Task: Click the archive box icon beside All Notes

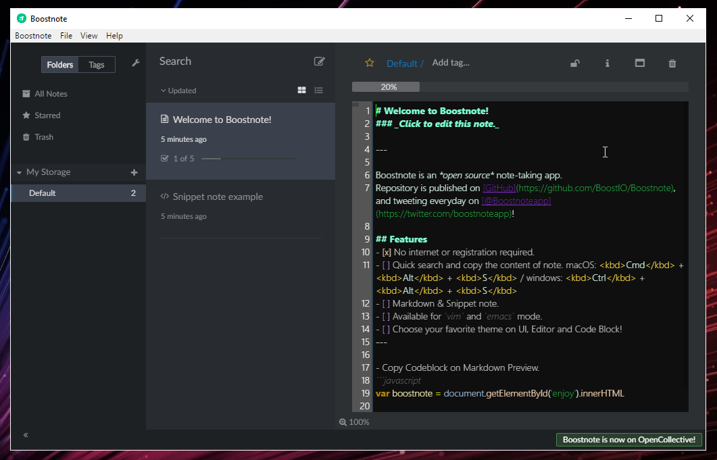Action: click(26, 94)
